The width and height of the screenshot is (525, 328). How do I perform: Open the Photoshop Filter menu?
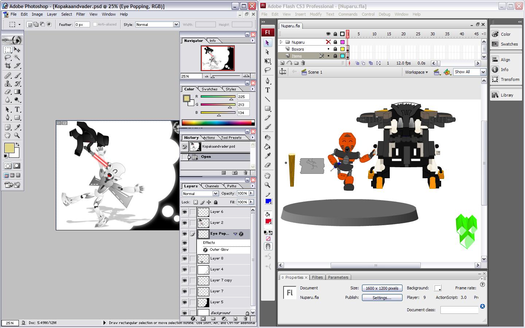coord(80,14)
